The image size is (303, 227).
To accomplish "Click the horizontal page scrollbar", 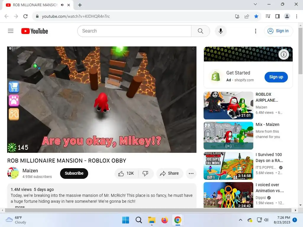I will tap(148, 210).
